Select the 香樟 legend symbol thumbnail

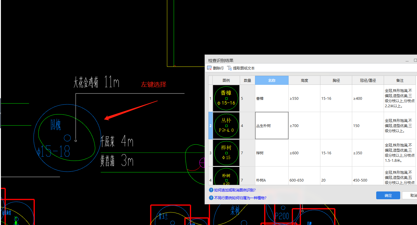coord(226,98)
